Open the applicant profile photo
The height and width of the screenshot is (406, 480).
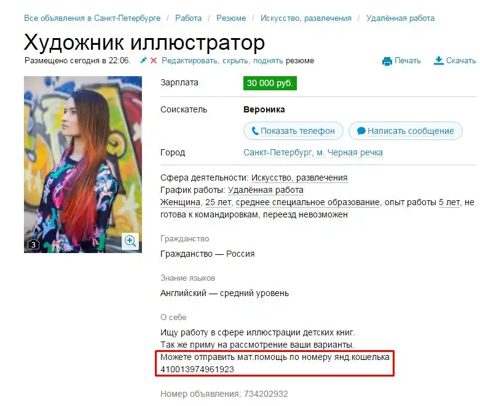[82, 164]
